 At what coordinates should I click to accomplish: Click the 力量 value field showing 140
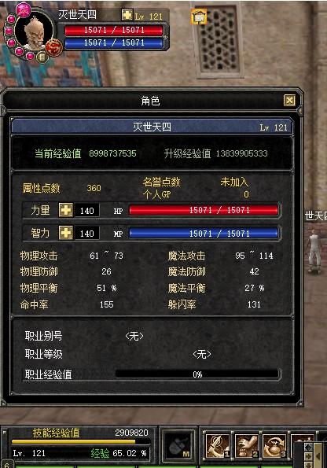pyautogui.click(x=86, y=211)
